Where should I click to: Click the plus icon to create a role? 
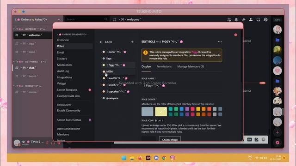[132, 42]
